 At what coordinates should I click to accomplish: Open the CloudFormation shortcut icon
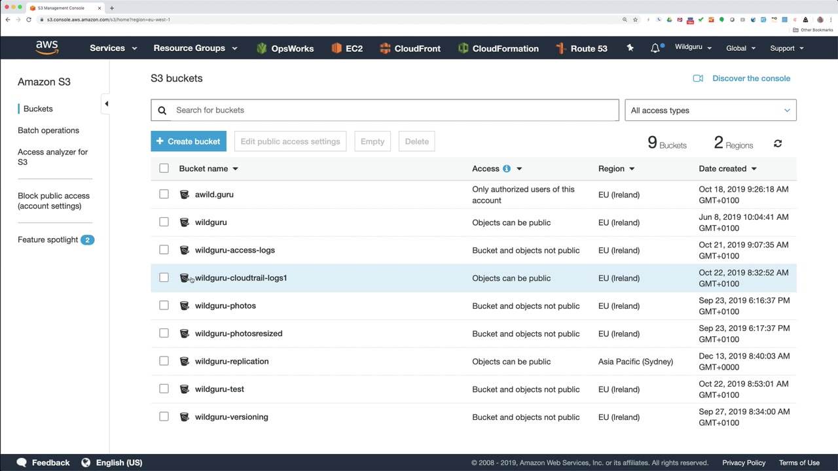coord(464,48)
